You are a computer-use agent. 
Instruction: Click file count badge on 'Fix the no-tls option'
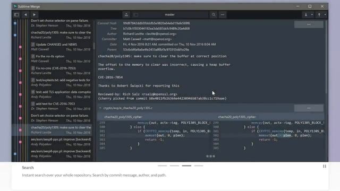tap(33, 56)
